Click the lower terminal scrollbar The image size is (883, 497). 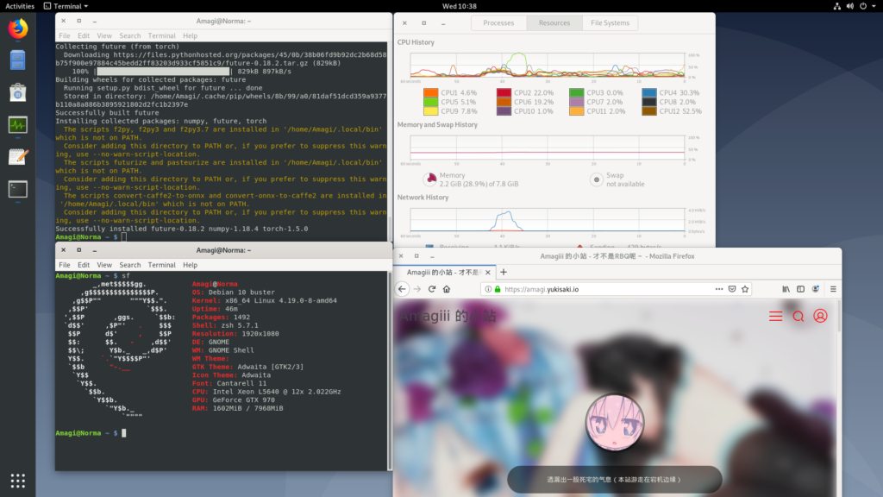[390, 370]
